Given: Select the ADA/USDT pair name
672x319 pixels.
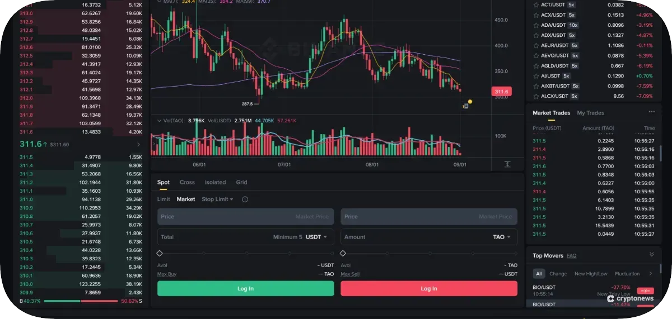Looking at the screenshot, I should pyautogui.click(x=553, y=25).
